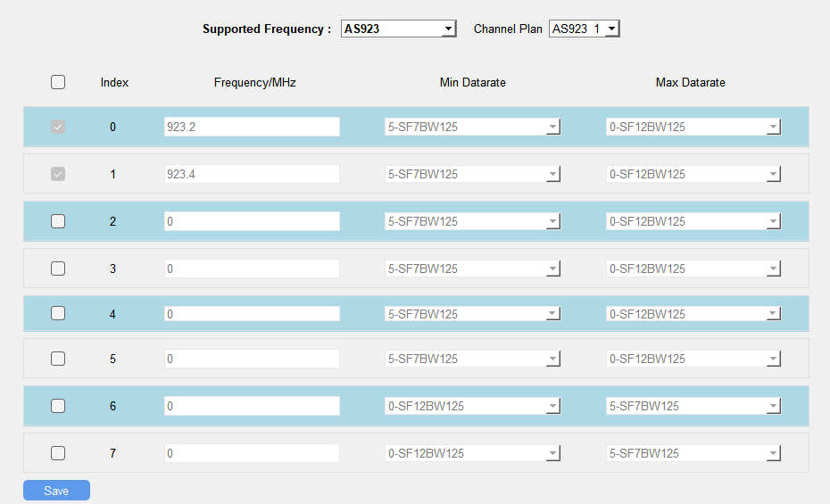Screen dimensions: 830x504
Task: Click the frequency input for index 2
Action: [x=252, y=221]
